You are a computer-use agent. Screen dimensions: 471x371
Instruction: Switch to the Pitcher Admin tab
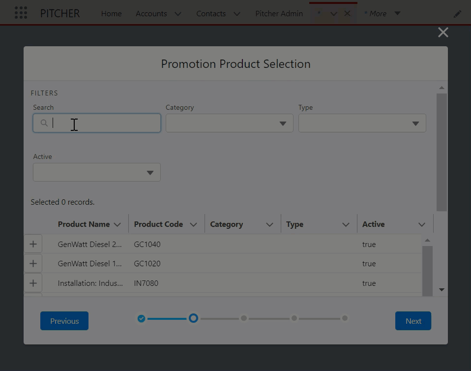pyautogui.click(x=279, y=14)
